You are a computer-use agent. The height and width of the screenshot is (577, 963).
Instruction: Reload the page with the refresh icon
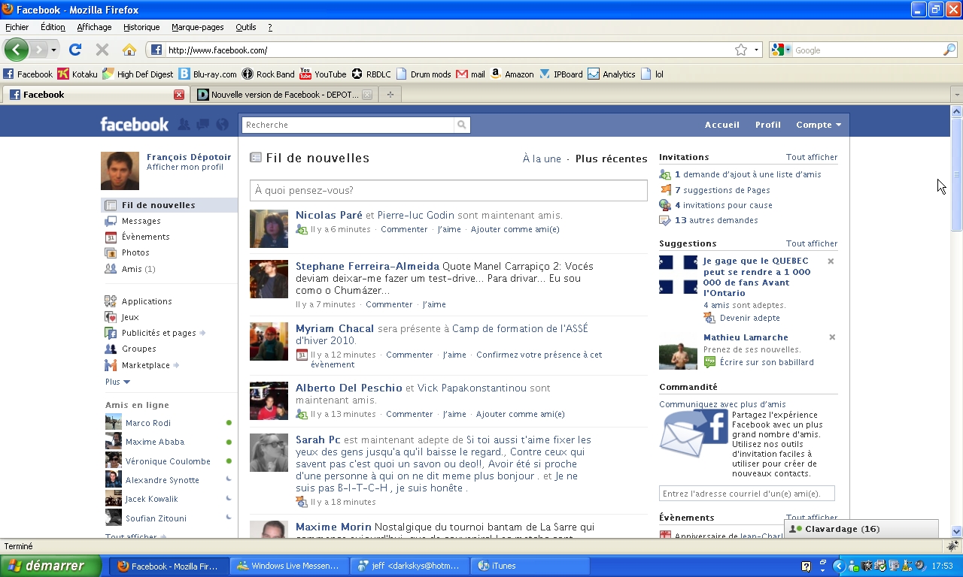point(75,50)
